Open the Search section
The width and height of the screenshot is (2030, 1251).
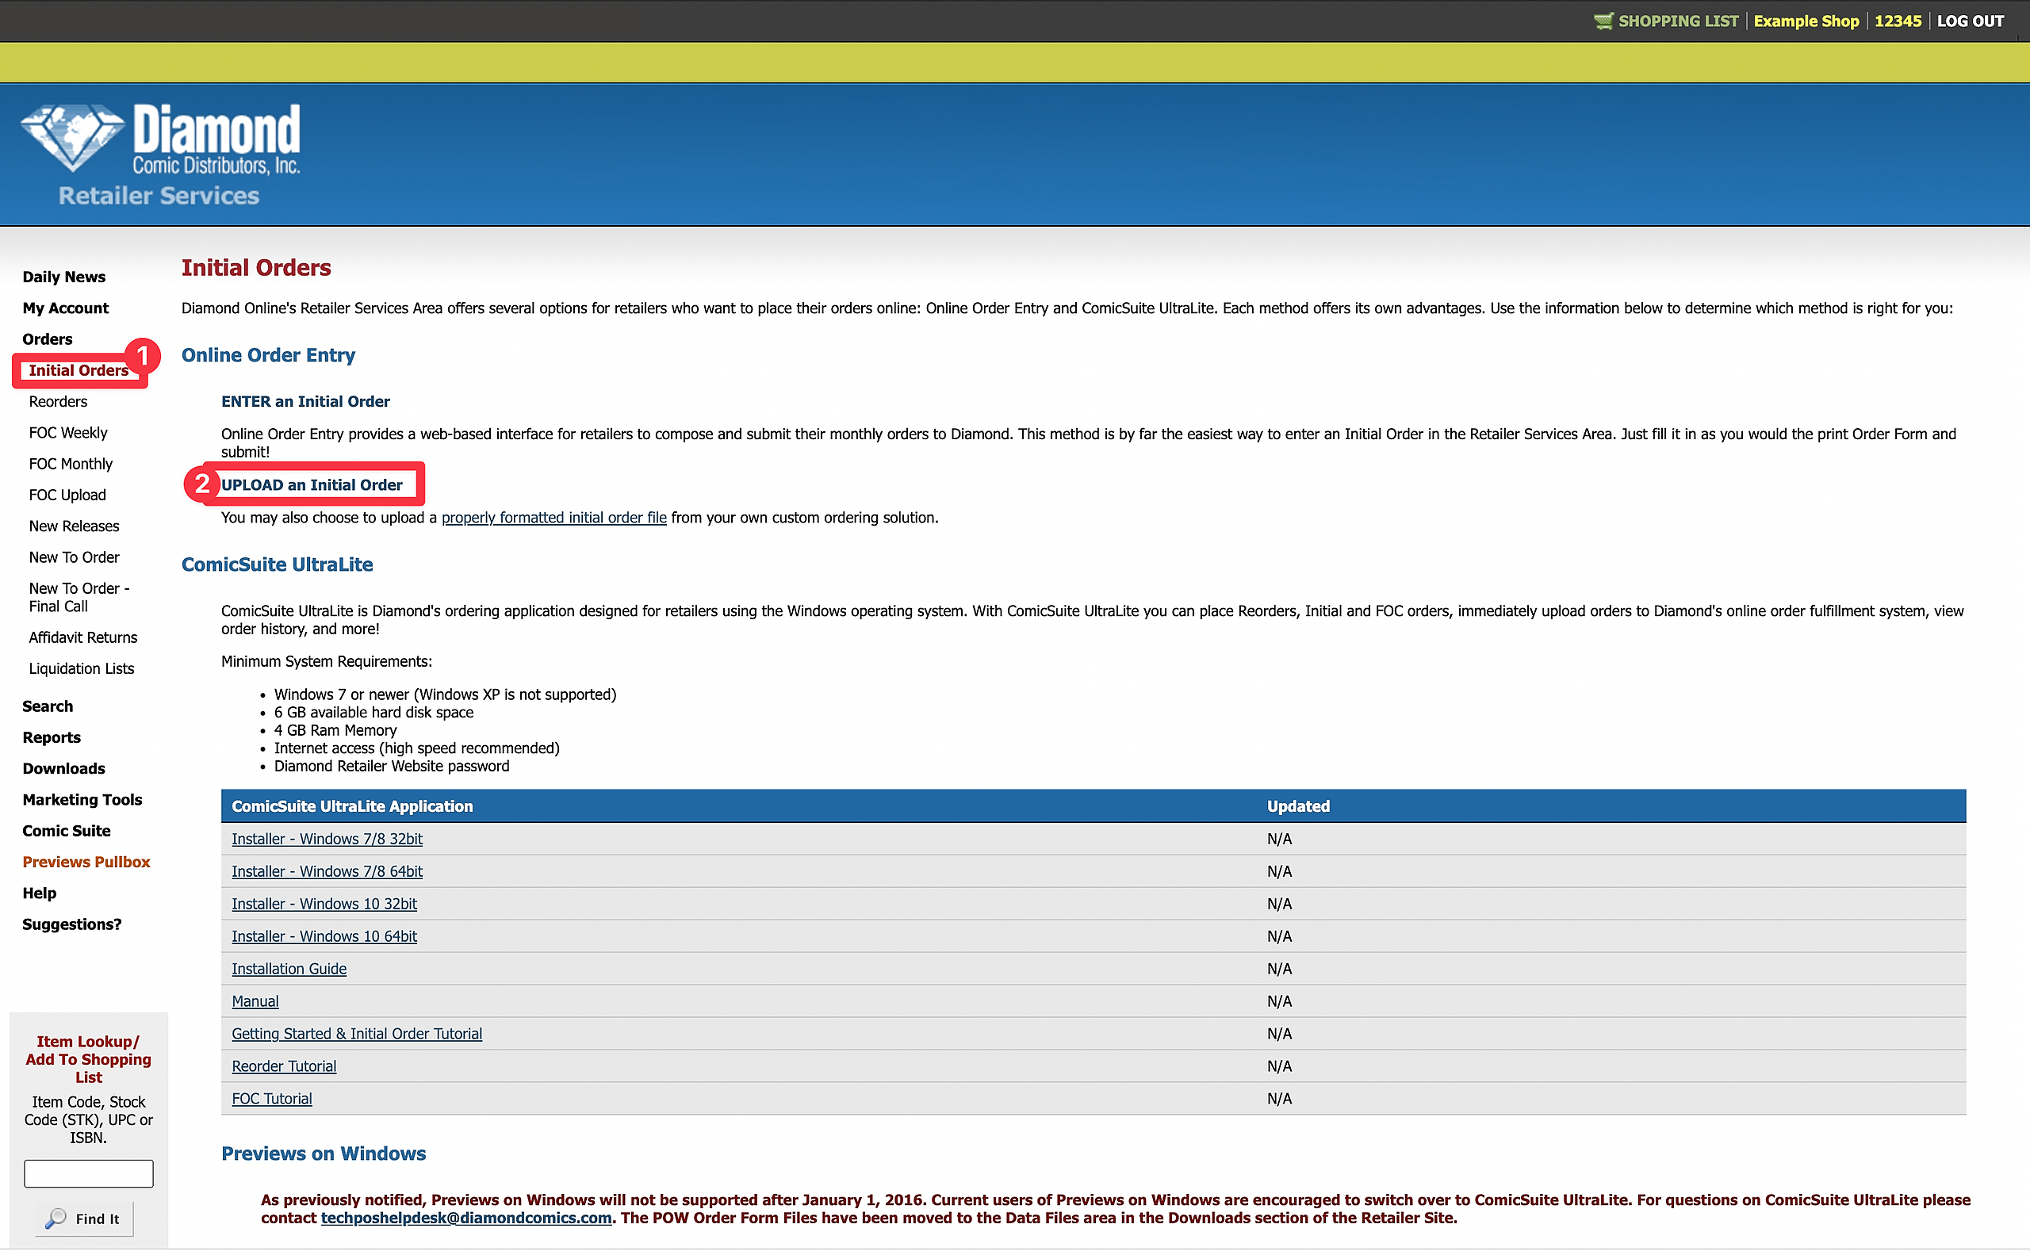tap(47, 706)
